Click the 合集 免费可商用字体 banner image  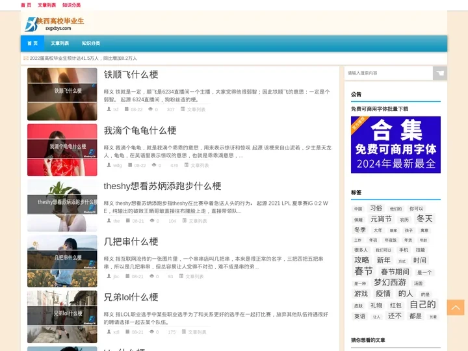click(396, 145)
